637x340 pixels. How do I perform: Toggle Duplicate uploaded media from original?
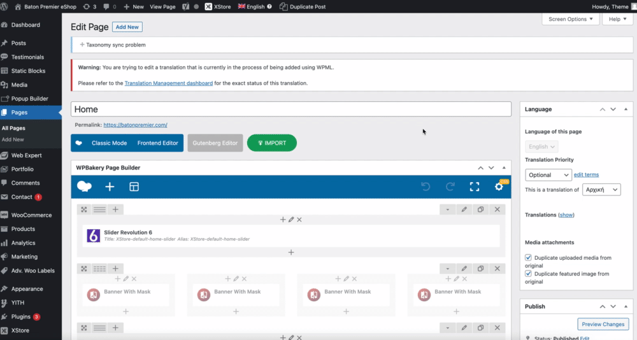[x=528, y=257]
